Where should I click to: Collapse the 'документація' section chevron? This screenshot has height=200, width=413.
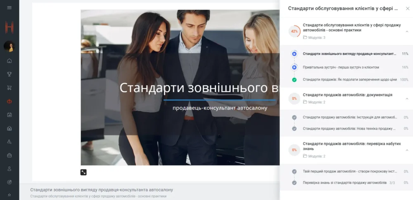click(x=407, y=99)
